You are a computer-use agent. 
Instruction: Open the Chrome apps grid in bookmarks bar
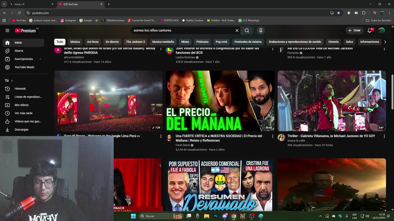click(4, 21)
